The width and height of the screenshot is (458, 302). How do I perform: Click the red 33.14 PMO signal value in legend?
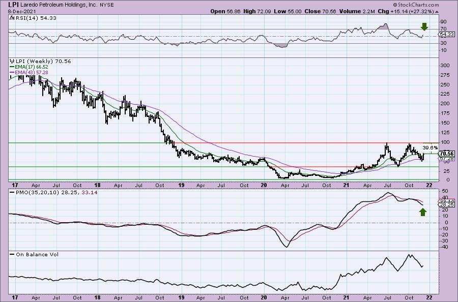click(90, 193)
